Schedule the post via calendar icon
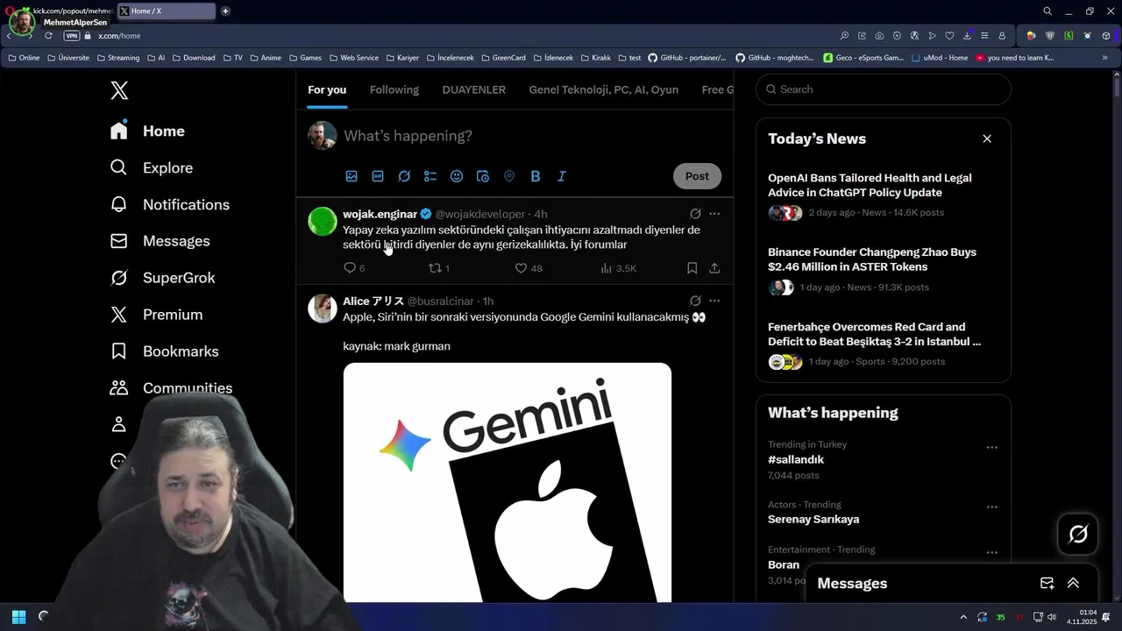1122x631 pixels. point(483,176)
